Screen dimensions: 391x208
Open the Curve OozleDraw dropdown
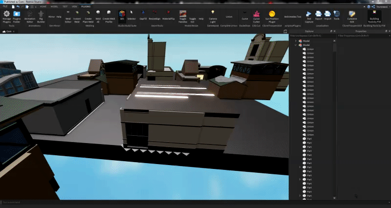[245, 15]
